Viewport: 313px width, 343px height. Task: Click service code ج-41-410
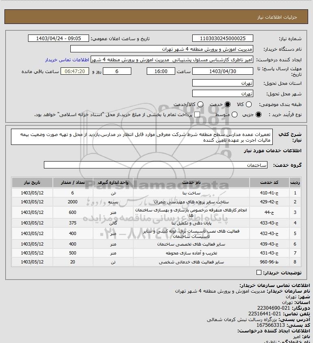coord(269,193)
